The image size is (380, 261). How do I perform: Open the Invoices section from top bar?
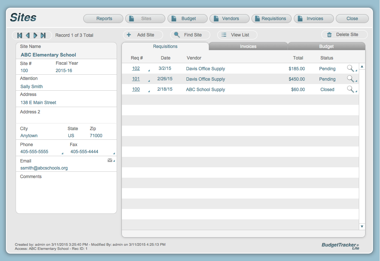314,19
